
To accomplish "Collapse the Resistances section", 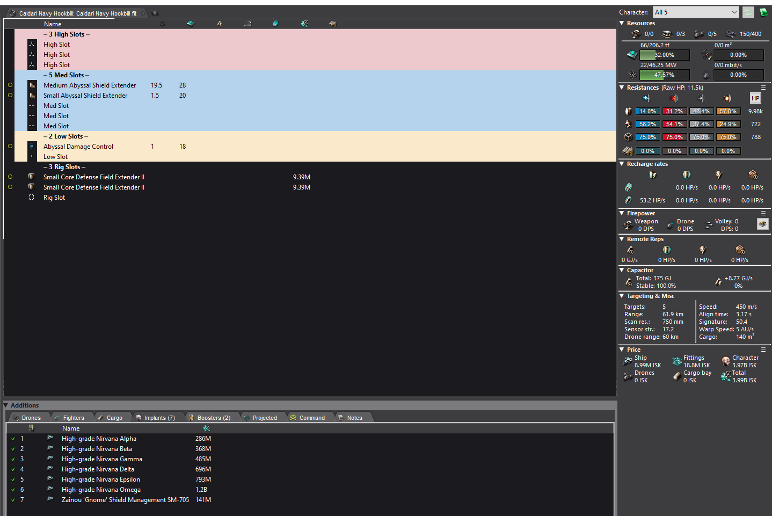I will click(622, 88).
